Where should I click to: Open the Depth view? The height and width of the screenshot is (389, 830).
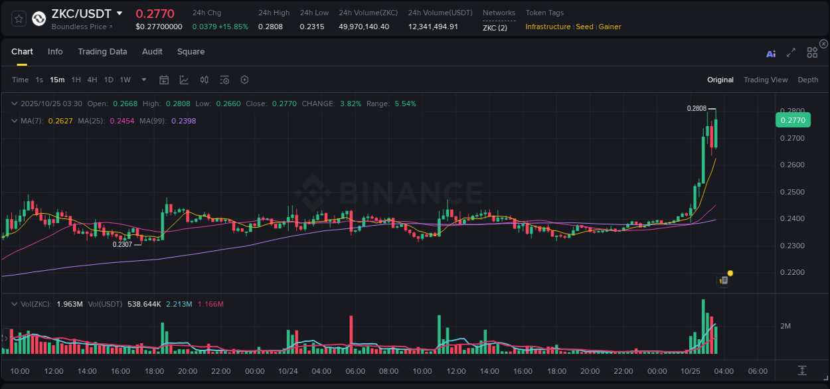pos(808,80)
